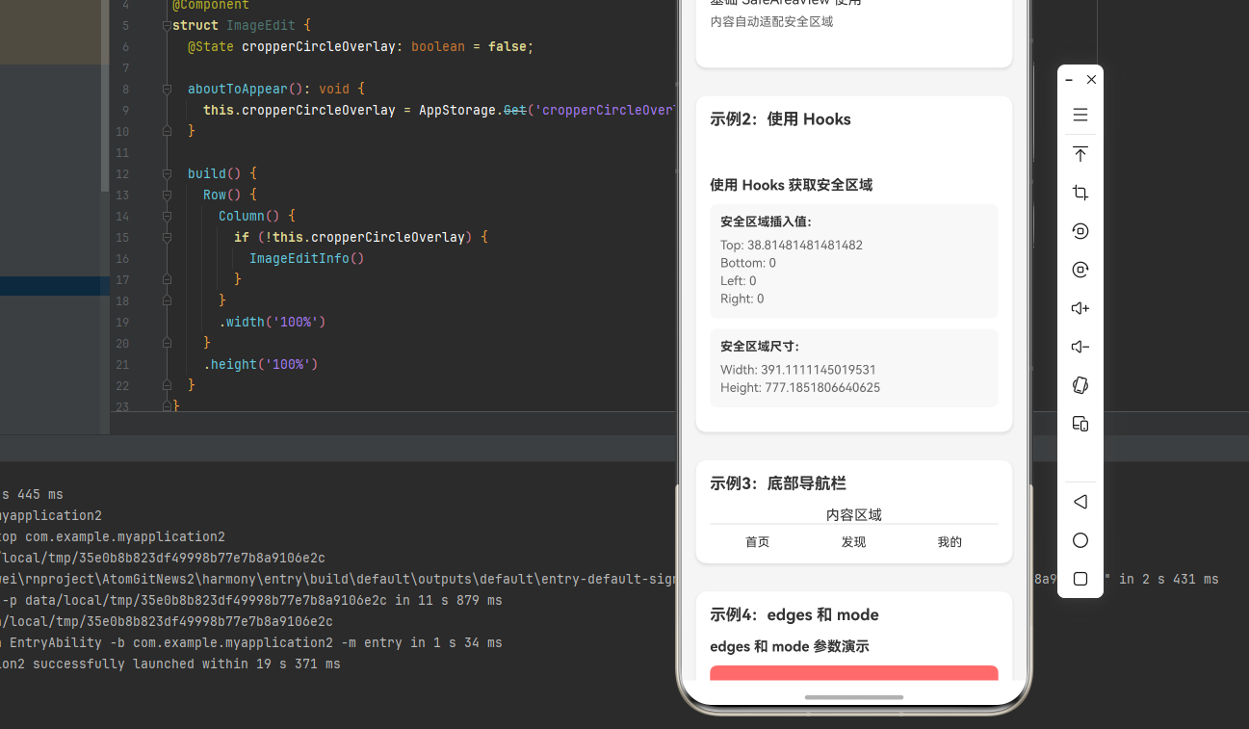Rotate the emulator screen left
This screenshot has height=729, width=1249.
click(x=1080, y=231)
